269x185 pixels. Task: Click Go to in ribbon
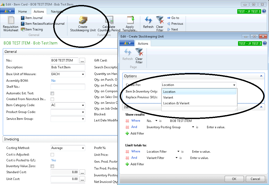[173, 18]
